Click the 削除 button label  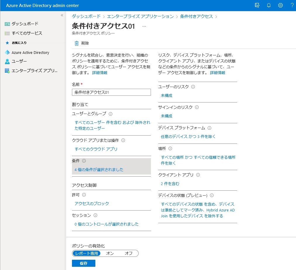coord(85,43)
